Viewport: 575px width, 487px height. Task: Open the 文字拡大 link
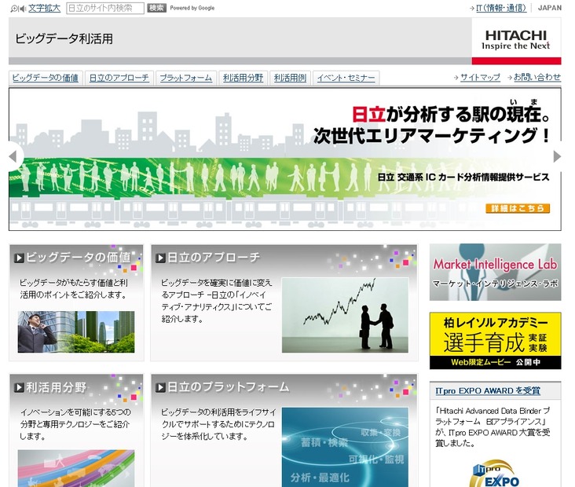44,8
